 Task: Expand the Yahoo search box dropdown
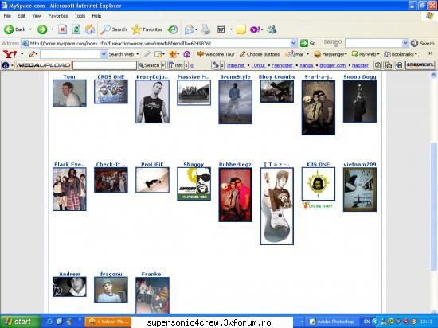[x=104, y=54]
